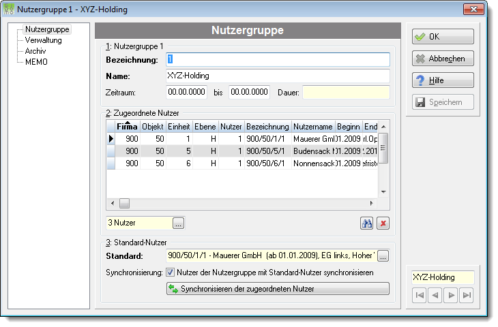Confirm with the OK button
The height and width of the screenshot is (327, 498).
point(443,37)
